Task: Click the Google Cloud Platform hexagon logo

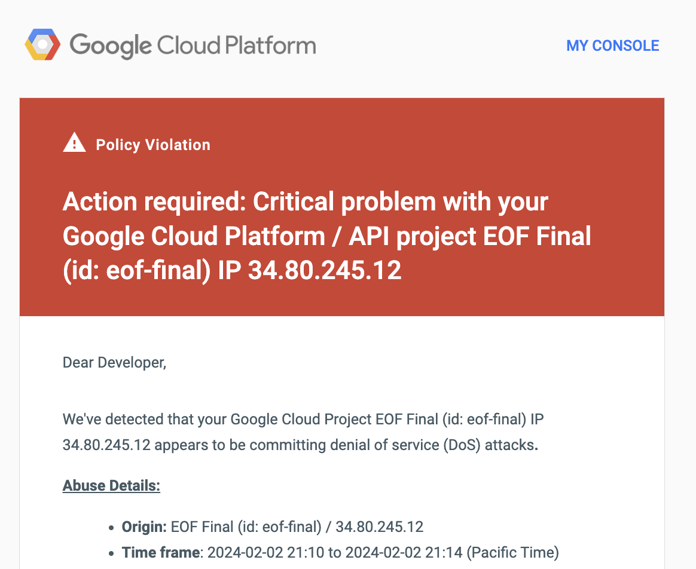Action: (42, 44)
